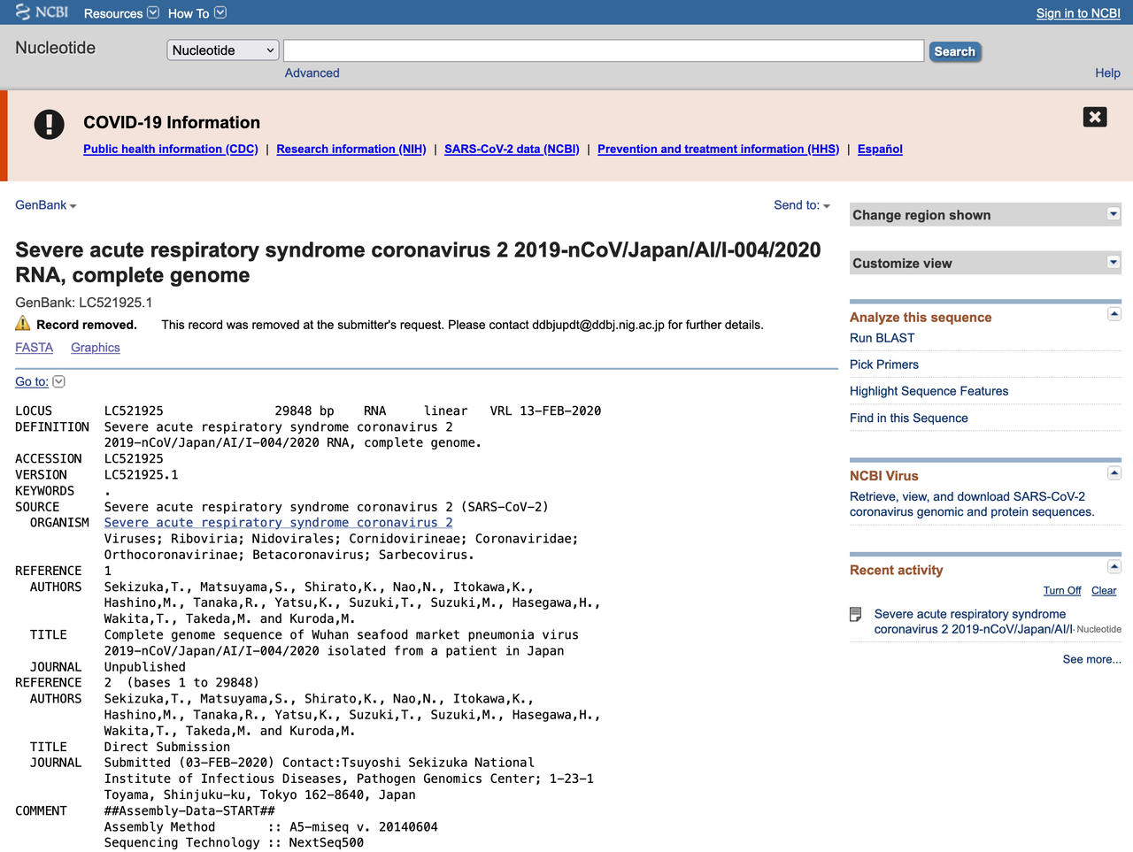Click Find in this Sequence
Screen dimensions: 1133x852
pos(909,418)
